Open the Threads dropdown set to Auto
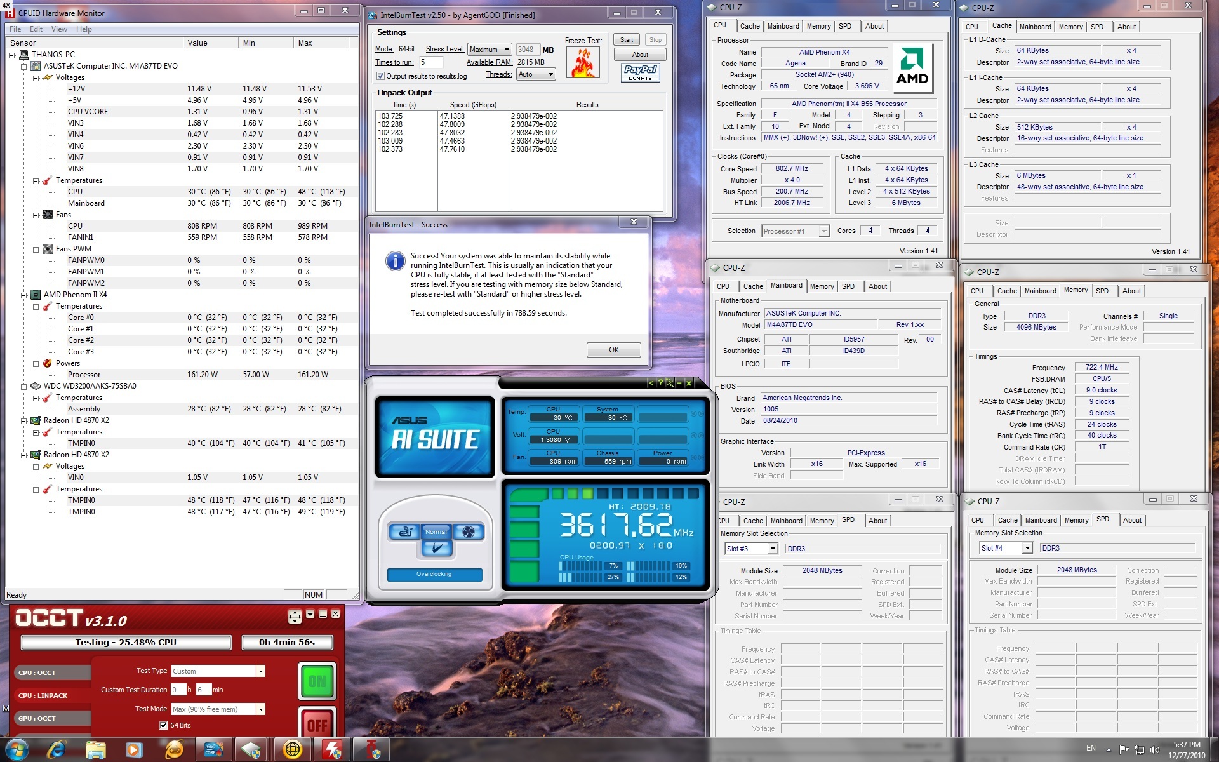 coord(536,74)
